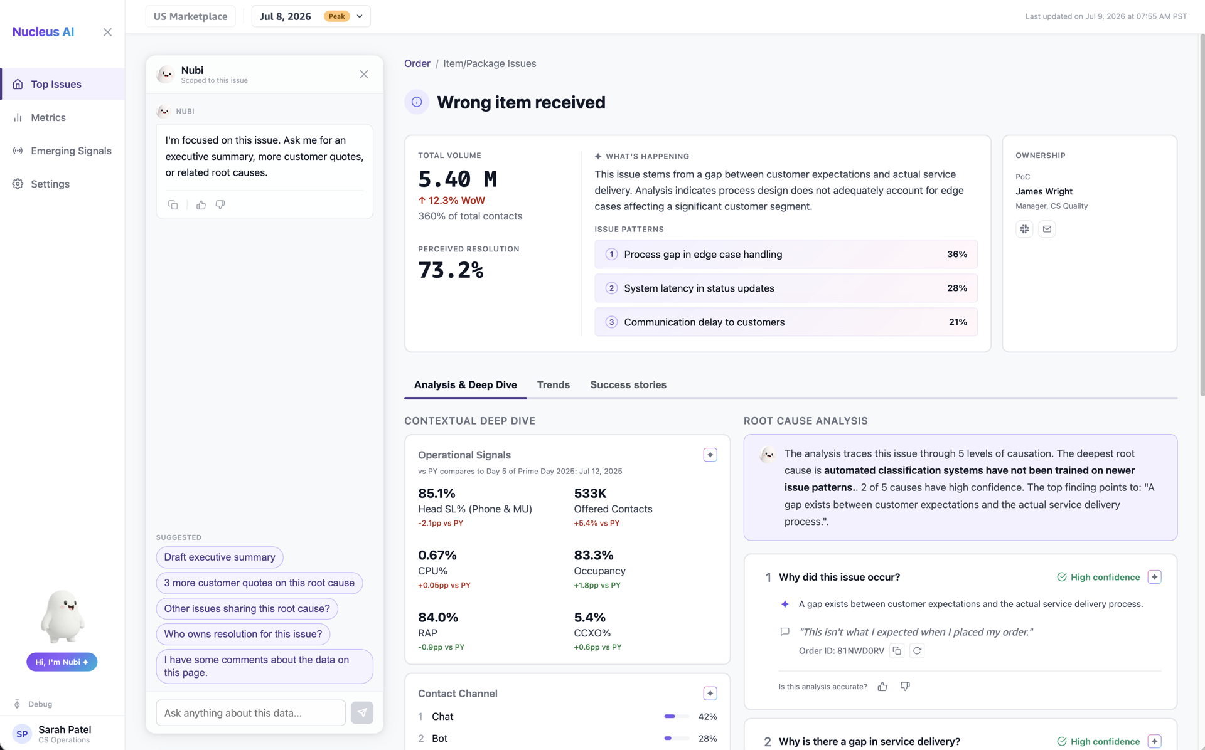Mark analysis inaccurate with thumbs down
This screenshot has height=750, width=1205.
click(x=905, y=687)
